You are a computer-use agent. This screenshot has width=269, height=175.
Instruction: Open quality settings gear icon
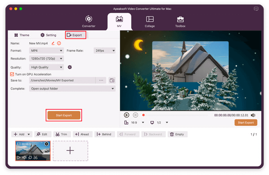[69, 67]
